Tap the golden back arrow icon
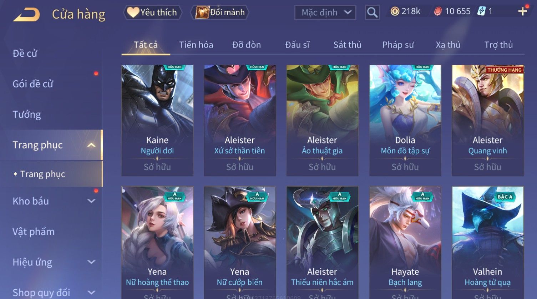The width and height of the screenshot is (537, 299). [26, 14]
